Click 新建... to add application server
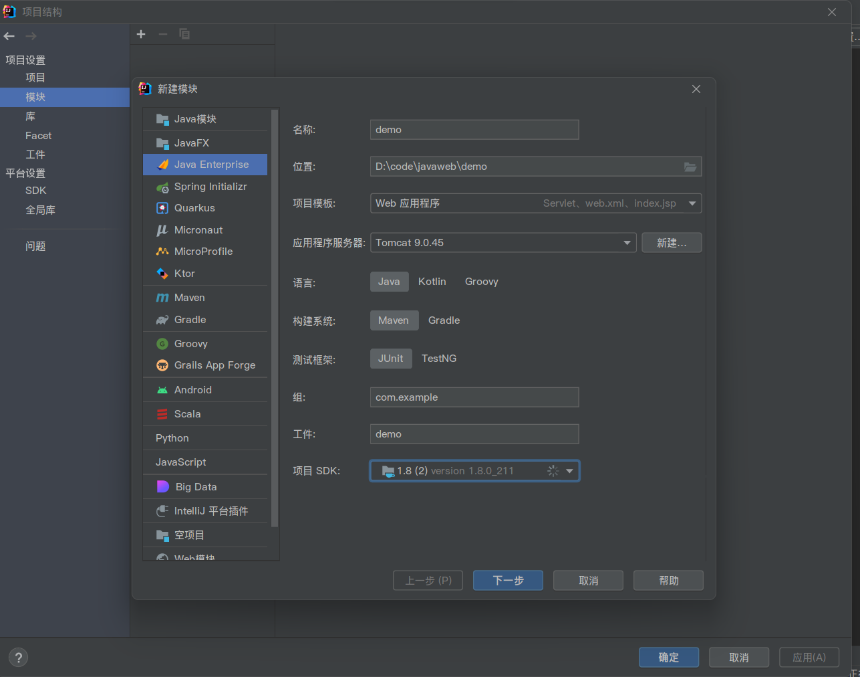The height and width of the screenshot is (677, 860). (671, 243)
